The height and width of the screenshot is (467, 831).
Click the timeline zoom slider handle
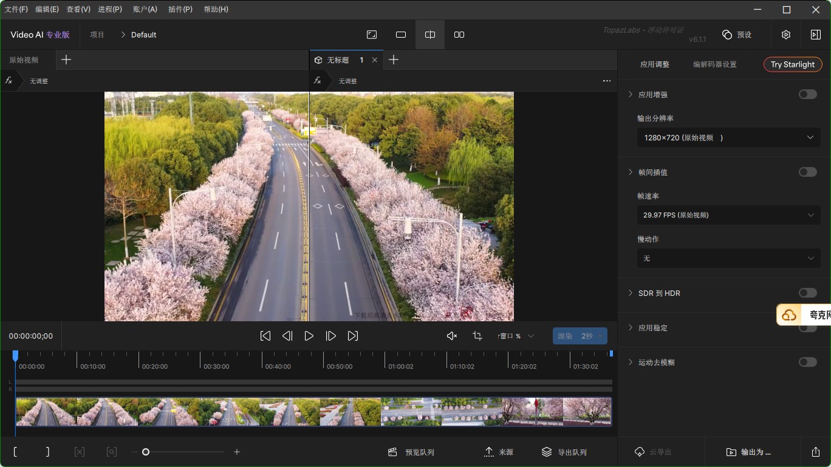coord(146,452)
